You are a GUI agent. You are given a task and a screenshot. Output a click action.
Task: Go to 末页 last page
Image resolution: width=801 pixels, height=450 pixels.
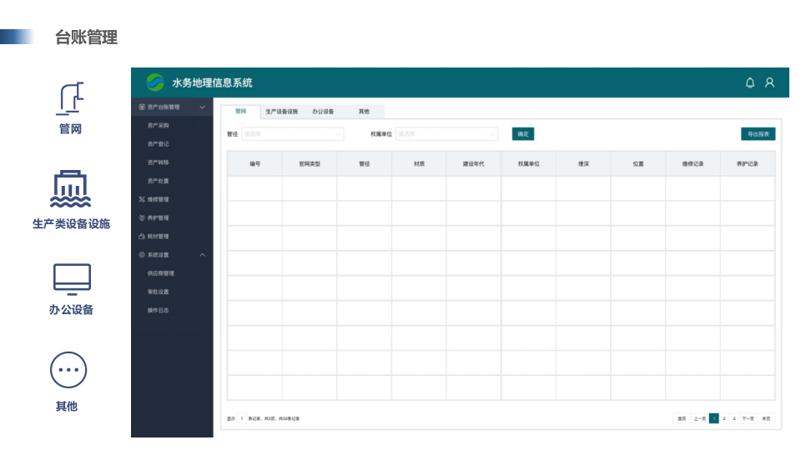[x=766, y=418]
